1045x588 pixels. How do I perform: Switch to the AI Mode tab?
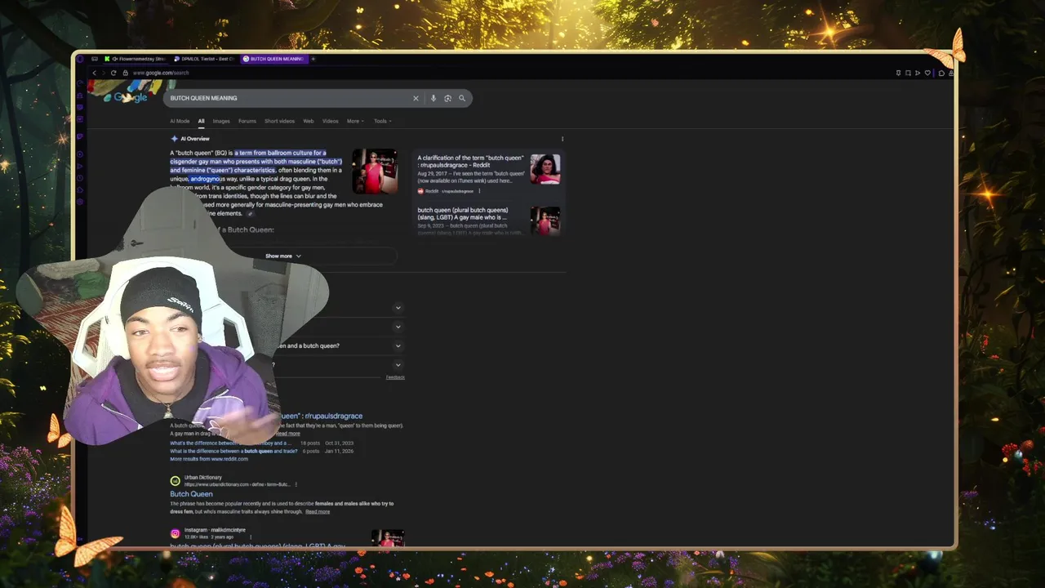(180, 121)
